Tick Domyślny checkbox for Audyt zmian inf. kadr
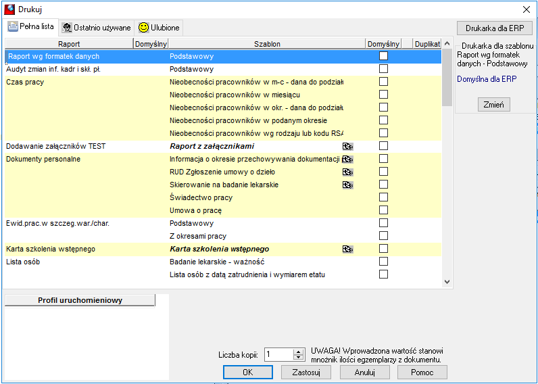This screenshot has width=538, height=384. 383,69
